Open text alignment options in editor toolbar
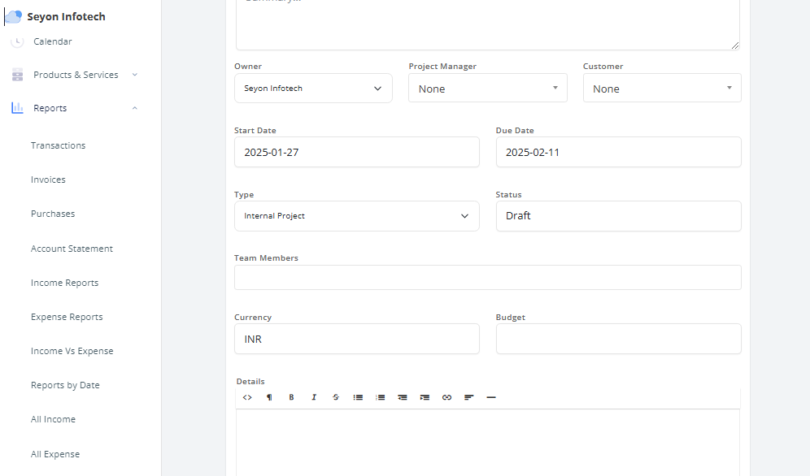This screenshot has width=810, height=476. tap(469, 397)
